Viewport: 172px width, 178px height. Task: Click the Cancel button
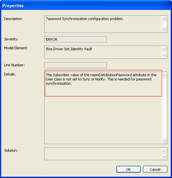click(x=155, y=169)
